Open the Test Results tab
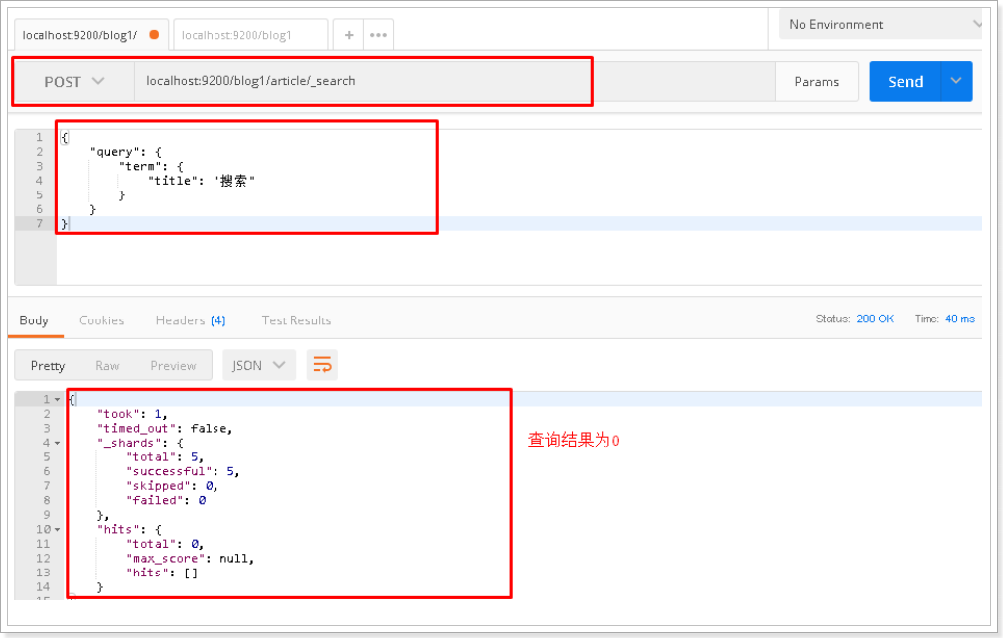This screenshot has height=638, width=1003. pyautogui.click(x=296, y=320)
